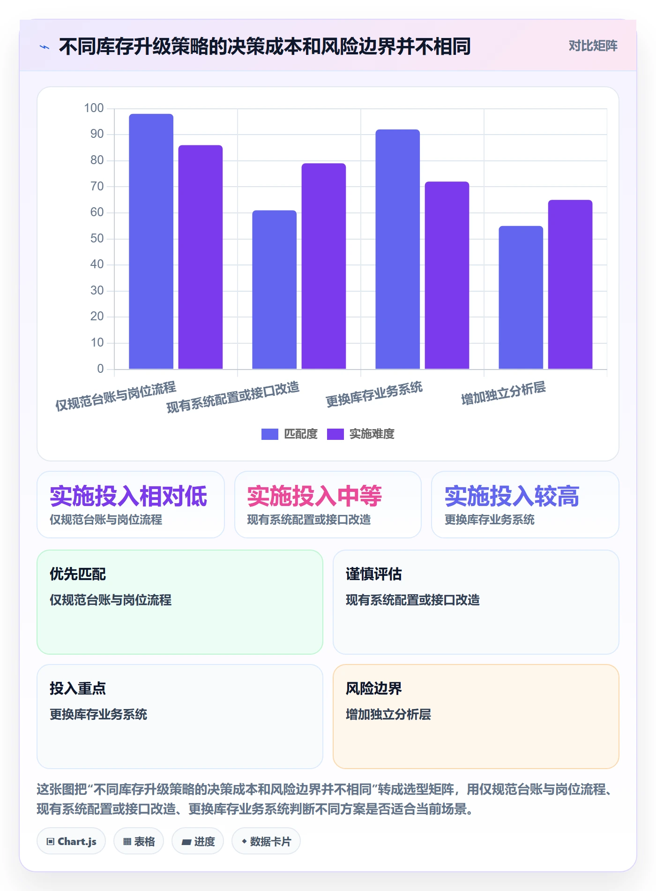Click the y-axis value 50
This screenshot has width=656, height=891.
[97, 239]
